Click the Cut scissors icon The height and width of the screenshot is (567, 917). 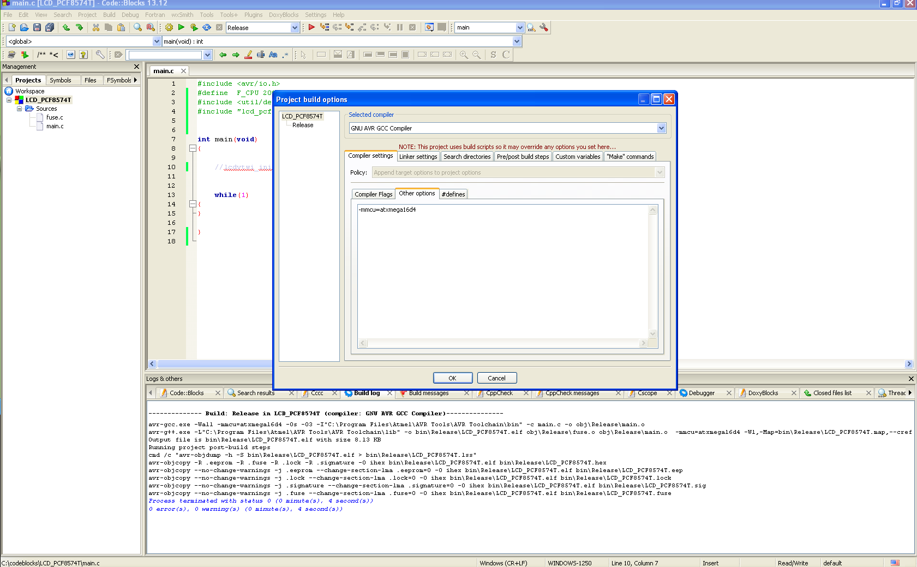click(96, 27)
